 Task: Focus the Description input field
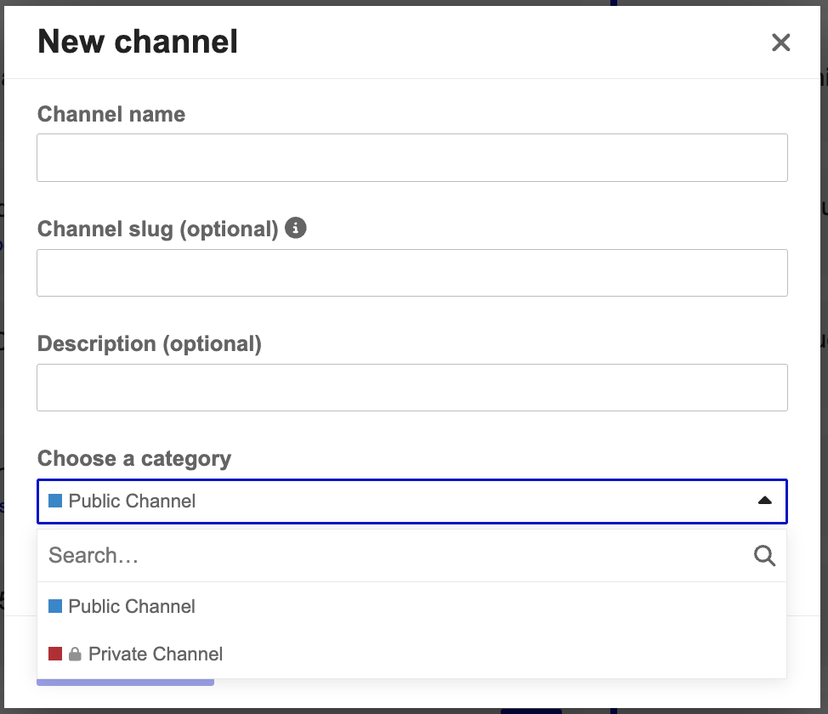click(x=411, y=388)
